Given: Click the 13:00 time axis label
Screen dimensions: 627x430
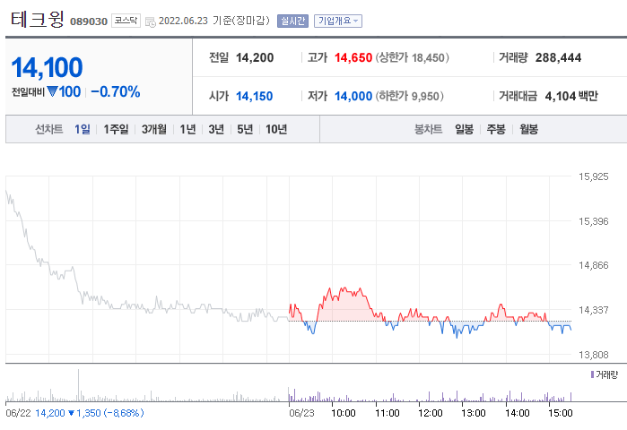Looking at the screenshot, I should [474, 413].
